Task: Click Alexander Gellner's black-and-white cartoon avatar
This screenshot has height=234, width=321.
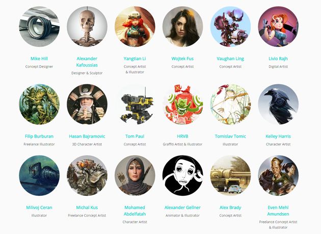Action: [182, 175]
